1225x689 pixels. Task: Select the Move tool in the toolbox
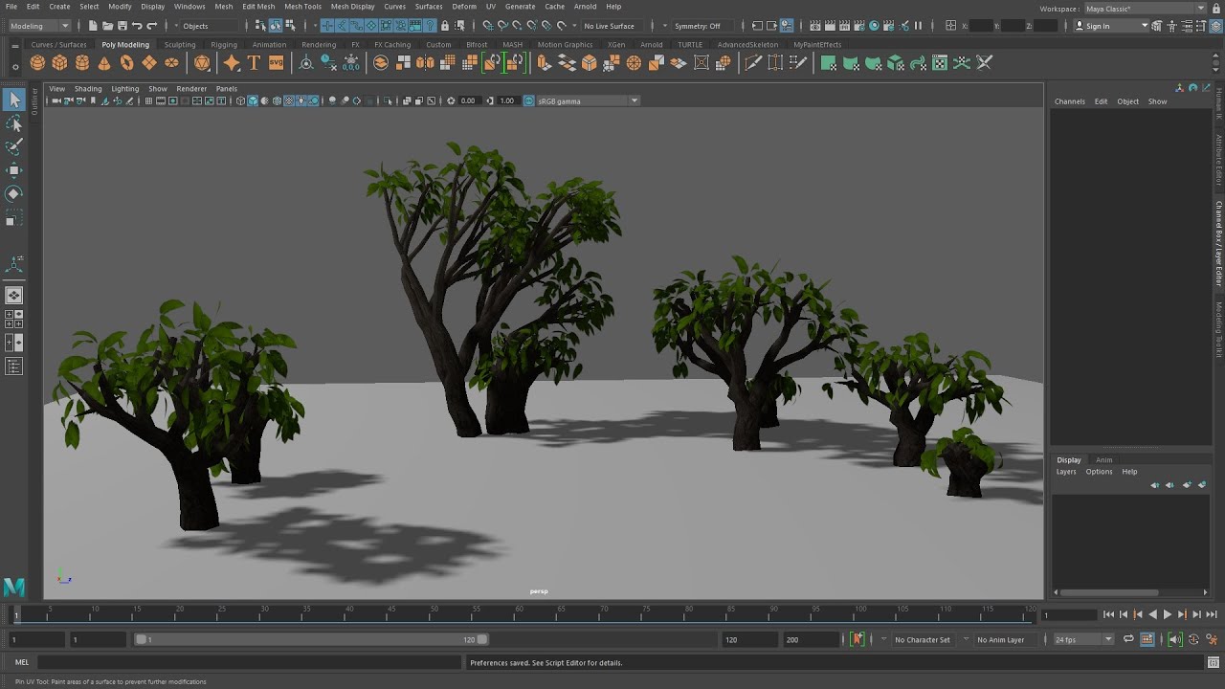(x=13, y=170)
